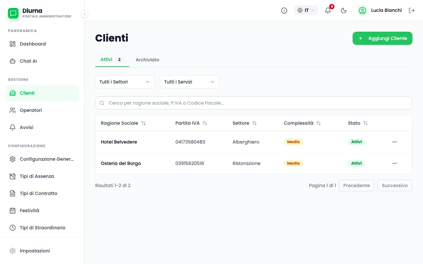Collapse the sidebar with the chevron button
This screenshot has height=264, width=423.
coord(85,14)
